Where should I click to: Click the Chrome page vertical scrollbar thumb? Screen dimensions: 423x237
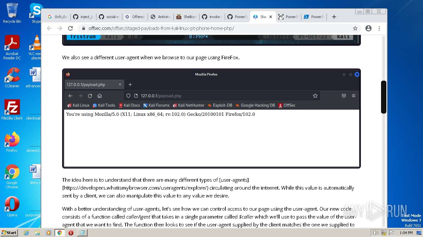384,97
